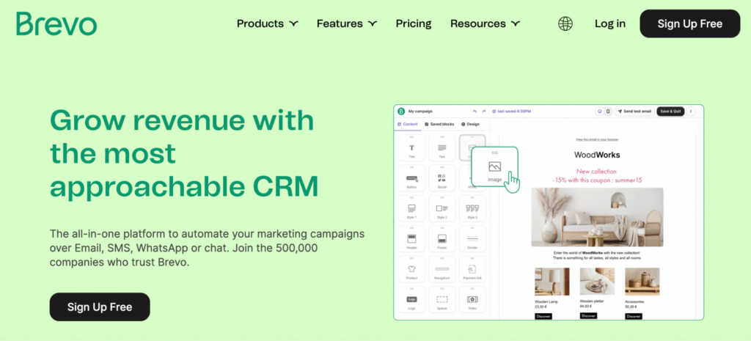Image resolution: width=751 pixels, height=341 pixels.
Task: Click the Save & Quit button
Action: 670,111
